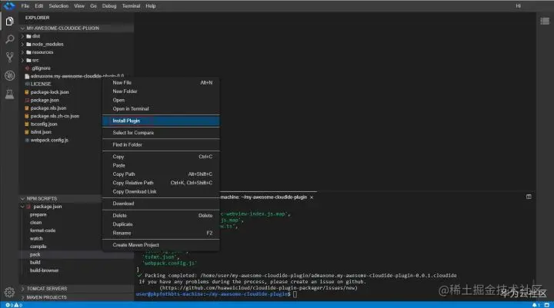Collapse the NPM SCRIPTS section
This screenshot has height=308, width=554.
[x=22, y=199]
